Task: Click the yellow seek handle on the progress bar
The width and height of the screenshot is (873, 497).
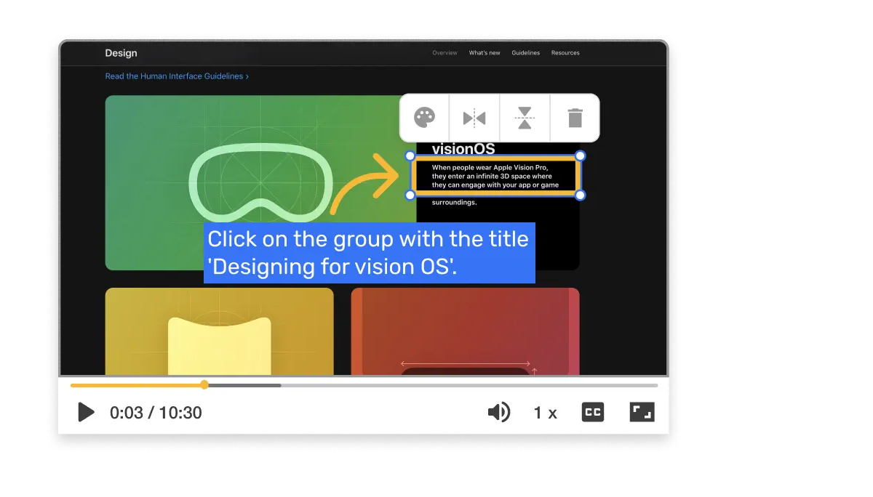Action: (x=204, y=385)
